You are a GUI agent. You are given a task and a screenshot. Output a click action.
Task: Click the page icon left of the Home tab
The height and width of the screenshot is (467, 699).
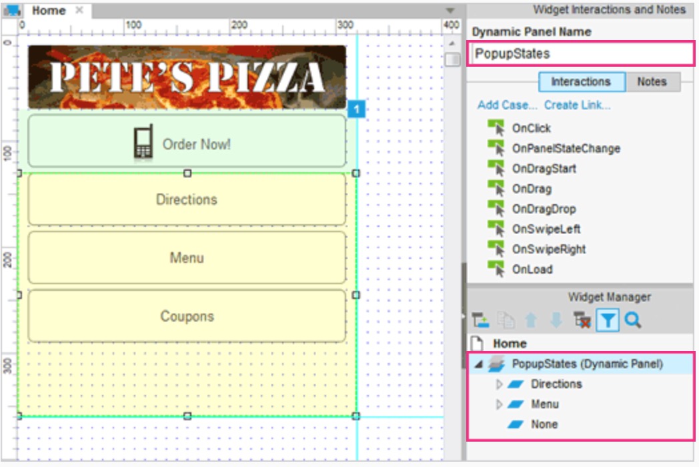12,10
